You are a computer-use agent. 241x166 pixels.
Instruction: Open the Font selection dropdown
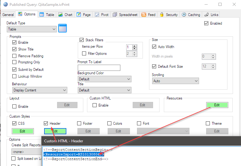[x=163, y=131]
